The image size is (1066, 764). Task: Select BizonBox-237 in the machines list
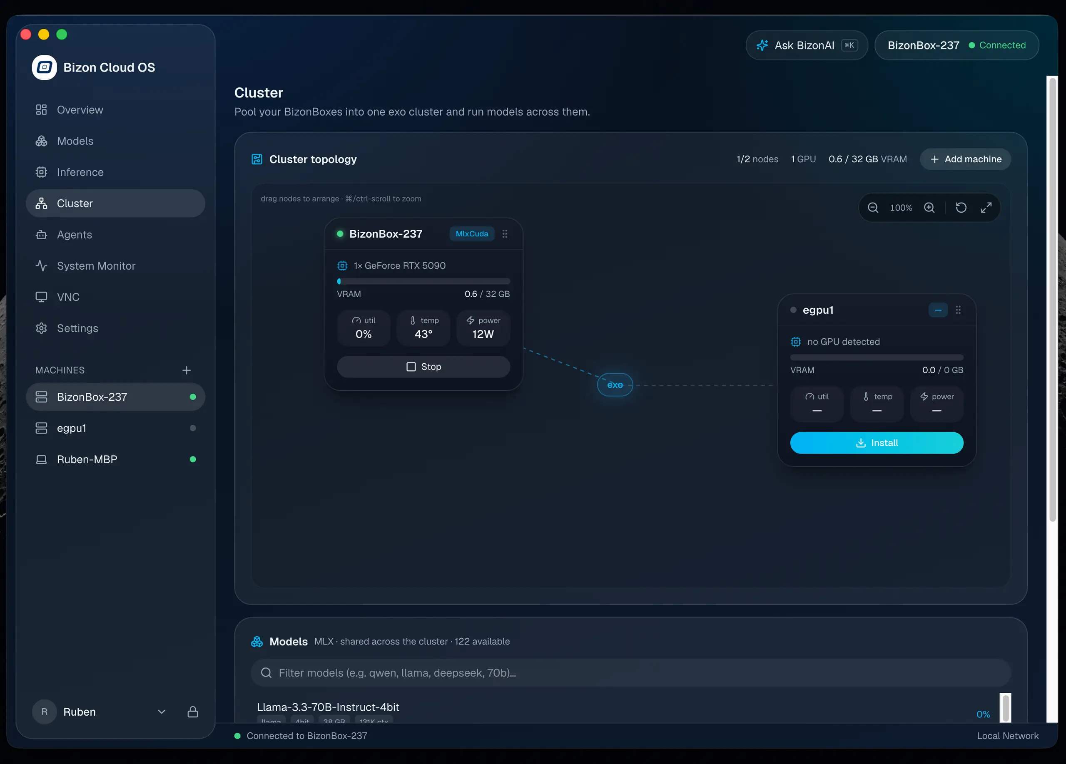(x=115, y=397)
